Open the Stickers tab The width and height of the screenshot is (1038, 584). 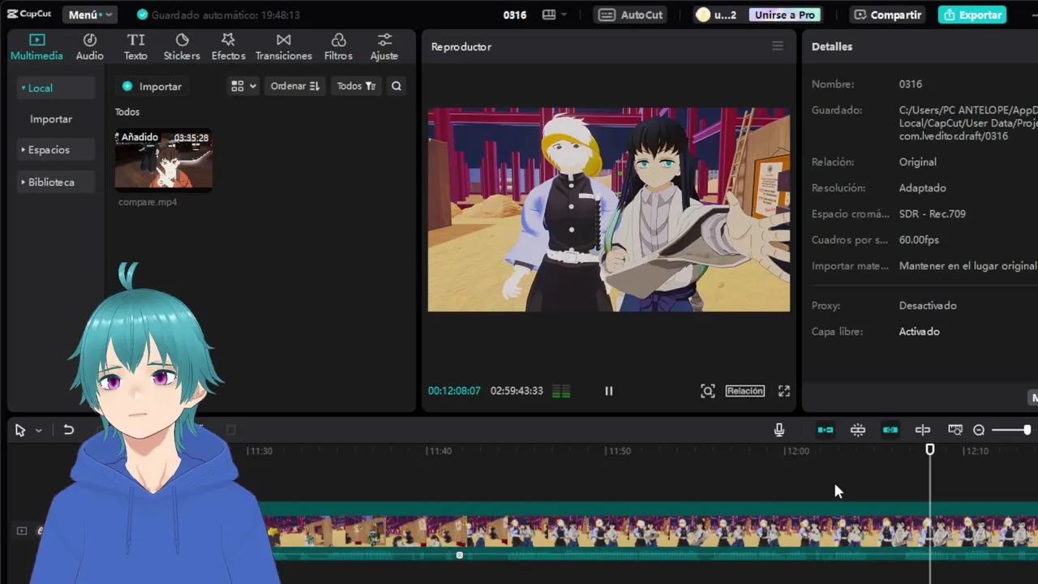point(182,47)
